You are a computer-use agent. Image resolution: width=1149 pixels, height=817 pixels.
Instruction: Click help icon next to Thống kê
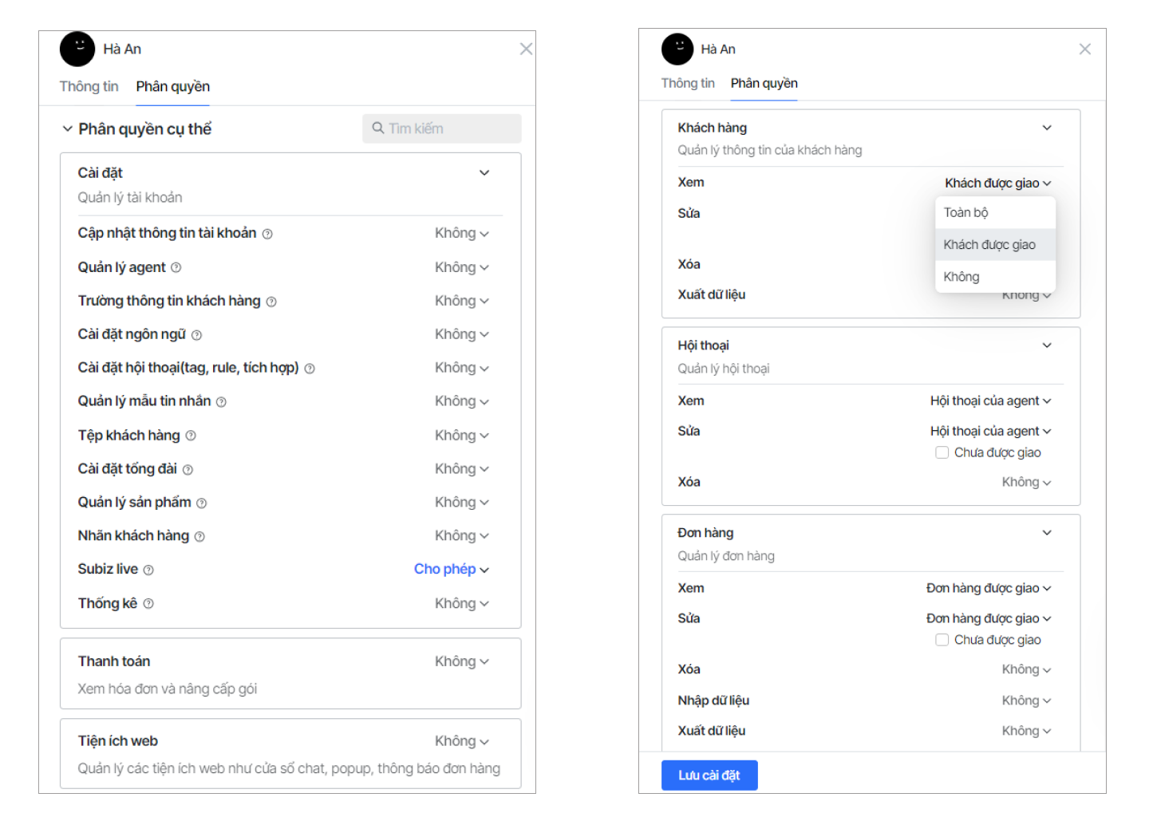[148, 604]
